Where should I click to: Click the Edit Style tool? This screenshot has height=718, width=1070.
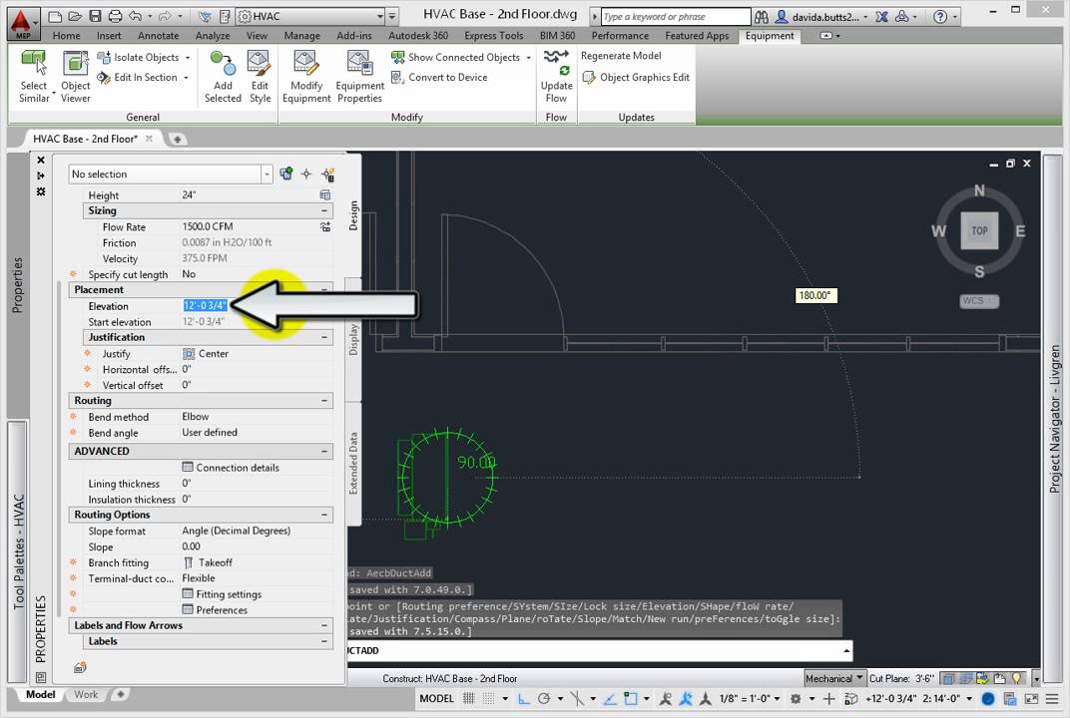(260, 77)
